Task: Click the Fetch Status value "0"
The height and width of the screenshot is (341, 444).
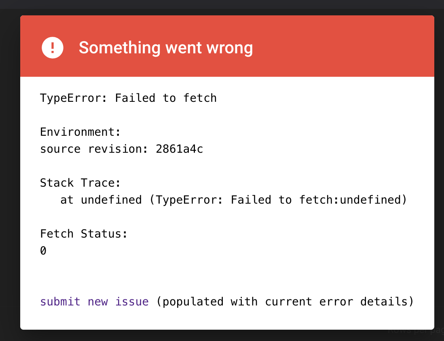Action: click(x=42, y=250)
